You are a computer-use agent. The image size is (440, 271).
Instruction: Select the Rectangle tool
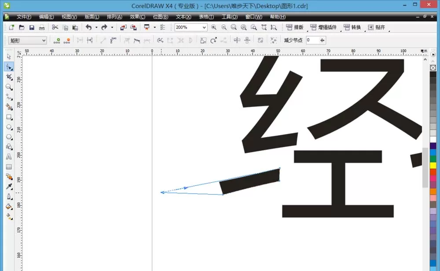tap(9, 117)
